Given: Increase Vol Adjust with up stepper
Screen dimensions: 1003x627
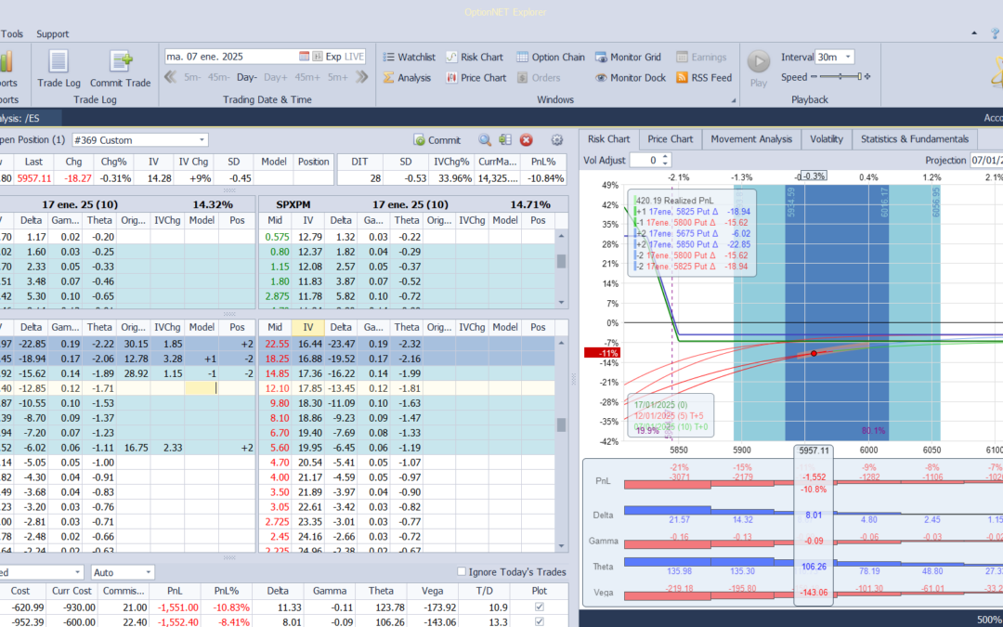Looking at the screenshot, I should (665, 157).
